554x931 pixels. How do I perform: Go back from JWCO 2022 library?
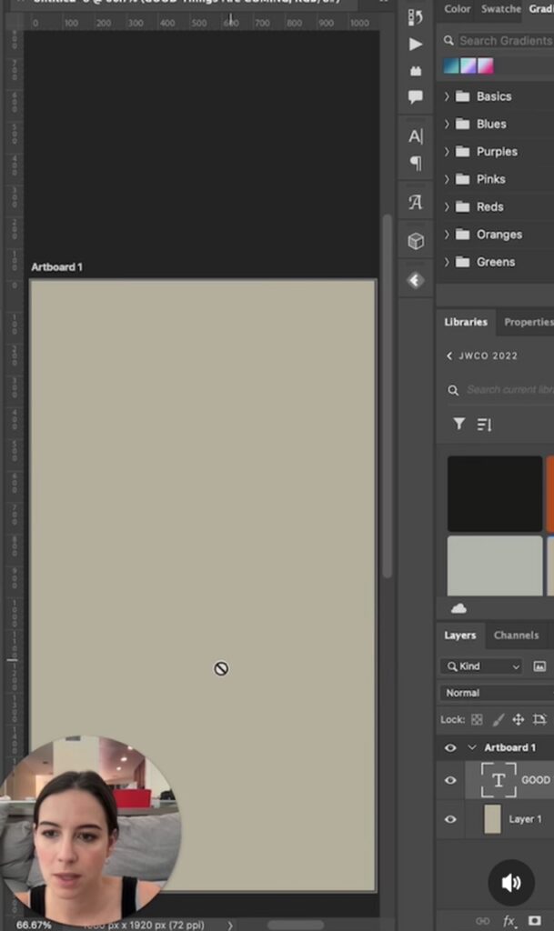pos(449,355)
